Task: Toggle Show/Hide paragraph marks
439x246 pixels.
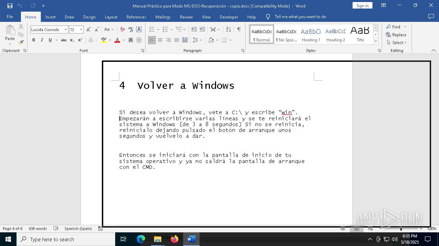Action: pyautogui.click(x=239, y=30)
